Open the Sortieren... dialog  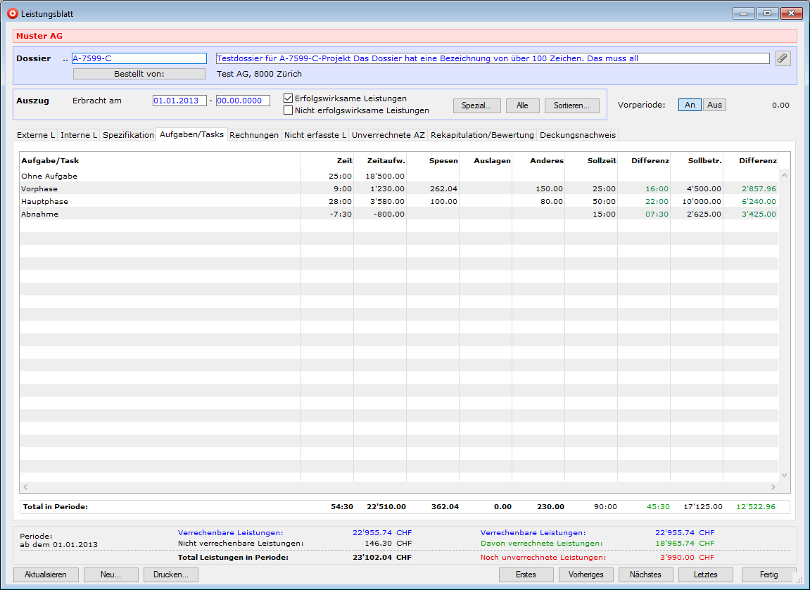click(x=571, y=105)
